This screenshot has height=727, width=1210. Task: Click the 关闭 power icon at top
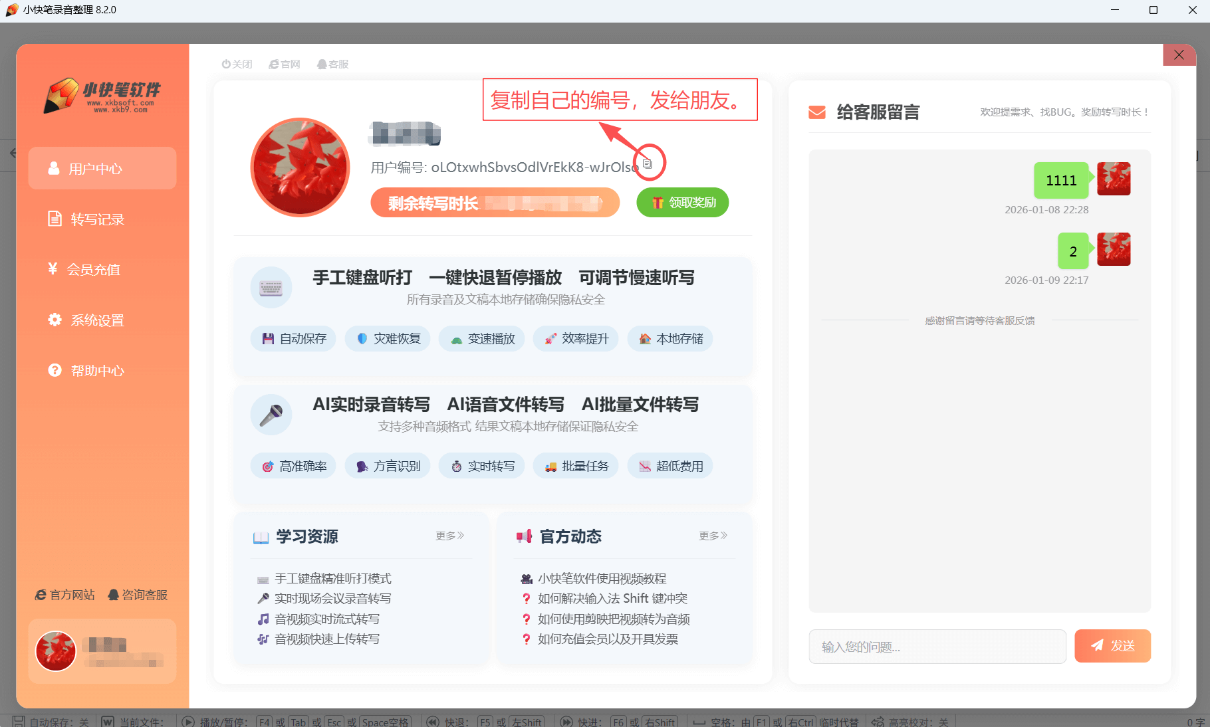[227, 64]
